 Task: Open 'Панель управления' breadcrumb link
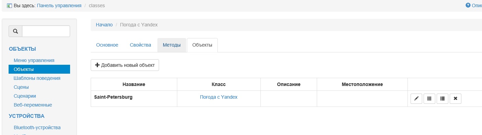[x=59, y=5]
